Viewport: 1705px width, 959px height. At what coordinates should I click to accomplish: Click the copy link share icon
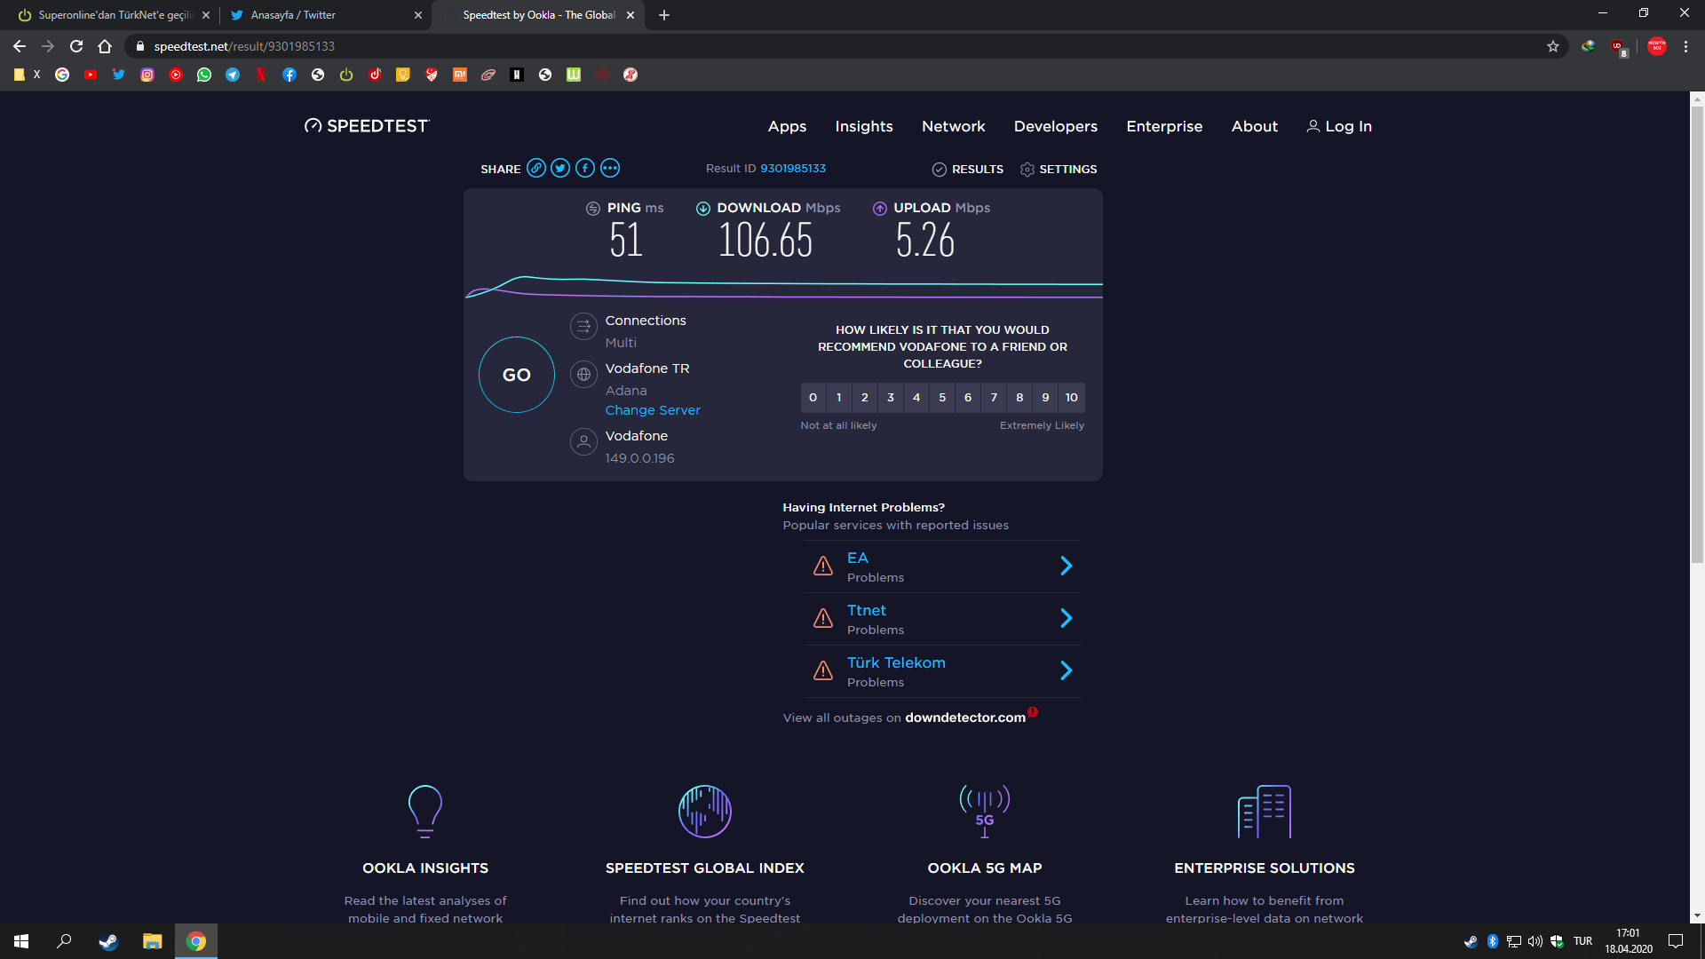tap(535, 169)
